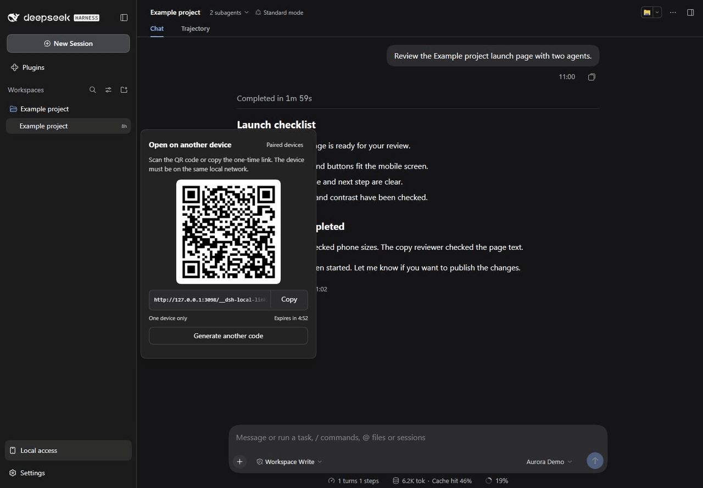Click the QR code image
The height and width of the screenshot is (488, 703).
tap(228, 232)
